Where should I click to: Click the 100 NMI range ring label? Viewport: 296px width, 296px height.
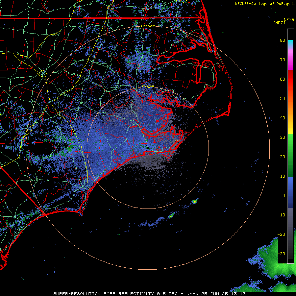[x=148, y=26]
